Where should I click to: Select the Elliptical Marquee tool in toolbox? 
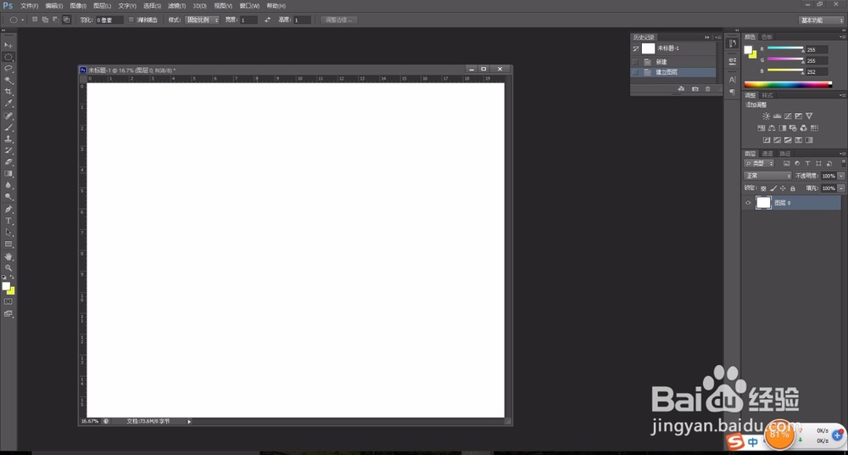pyautogui.click(x=8, y=57)
